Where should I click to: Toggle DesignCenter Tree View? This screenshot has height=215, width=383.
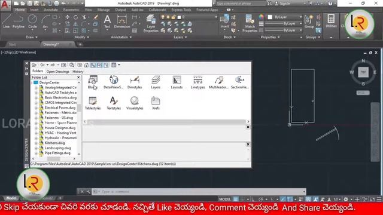(x=93, y=65)
